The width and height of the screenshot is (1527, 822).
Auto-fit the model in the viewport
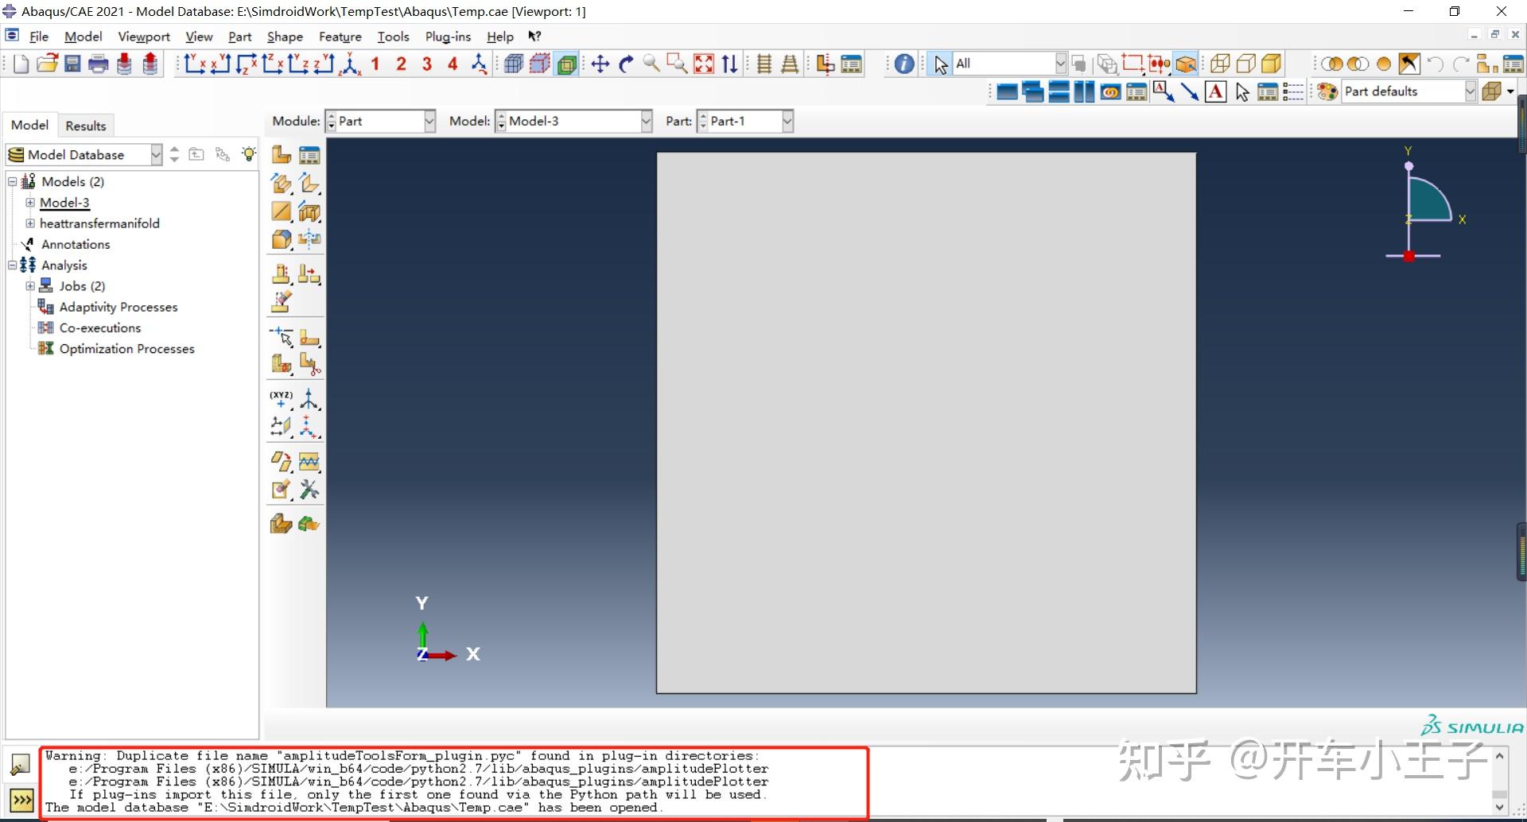click(x=704, y=64)
